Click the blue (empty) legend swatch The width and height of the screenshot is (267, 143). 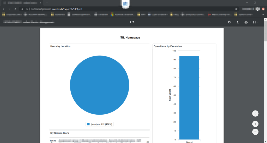tap(88, 124)
